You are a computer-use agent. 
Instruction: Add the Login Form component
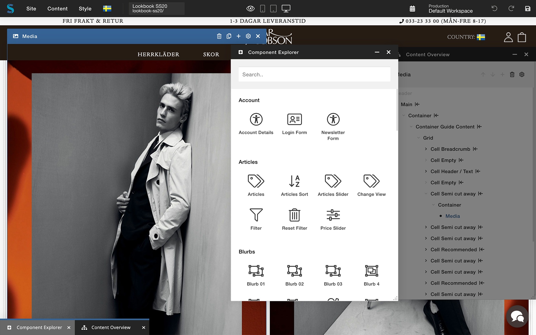click(x=295, y=124)
